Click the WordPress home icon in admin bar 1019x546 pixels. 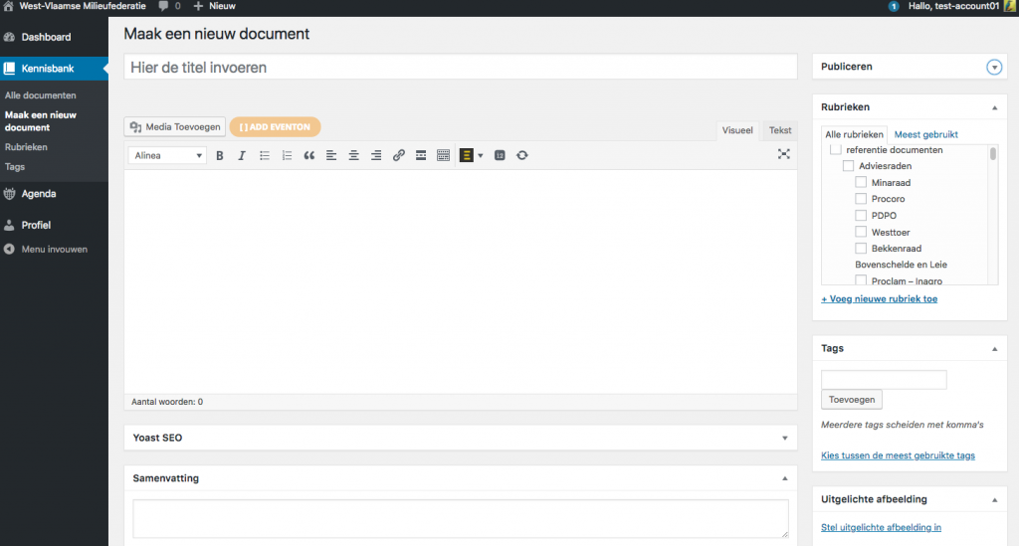[8, 7]
